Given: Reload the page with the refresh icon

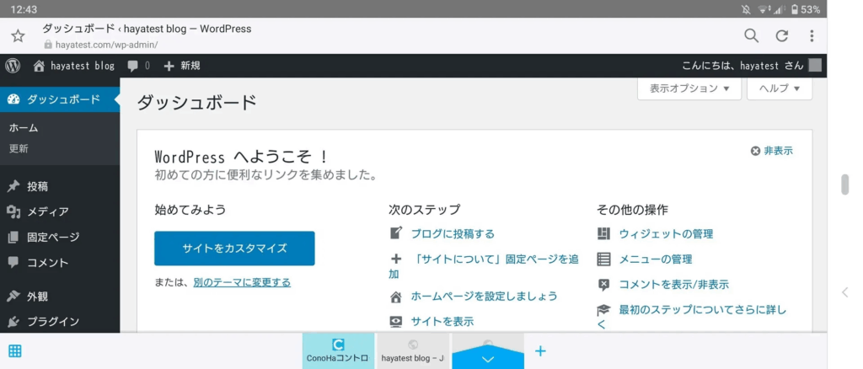Looking at the screenshot, I should (x=781, y=35).
